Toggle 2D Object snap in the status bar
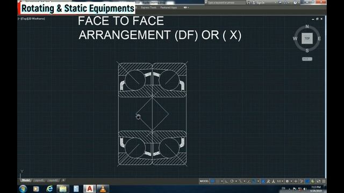 (254, 181)
